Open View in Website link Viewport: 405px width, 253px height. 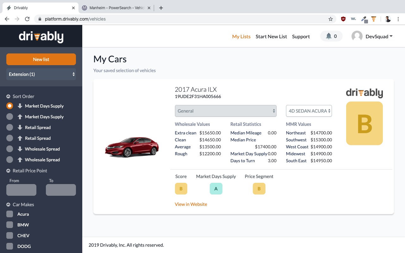click(x=191, y=204)
